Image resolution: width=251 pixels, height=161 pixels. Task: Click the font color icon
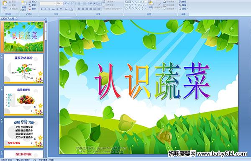(x=72, y=9)
